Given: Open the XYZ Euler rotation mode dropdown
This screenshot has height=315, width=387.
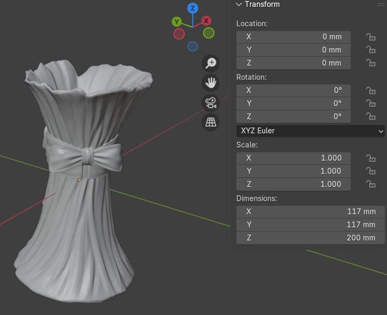Looking at the screenshot, I should [x=310, y=131].
